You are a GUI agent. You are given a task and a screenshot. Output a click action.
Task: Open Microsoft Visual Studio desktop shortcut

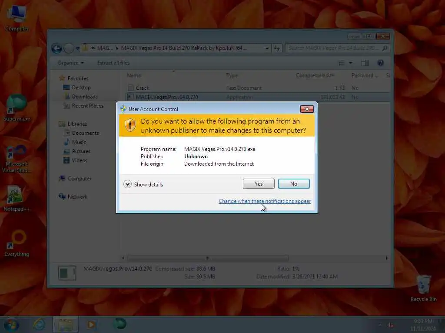coord(17,159)
